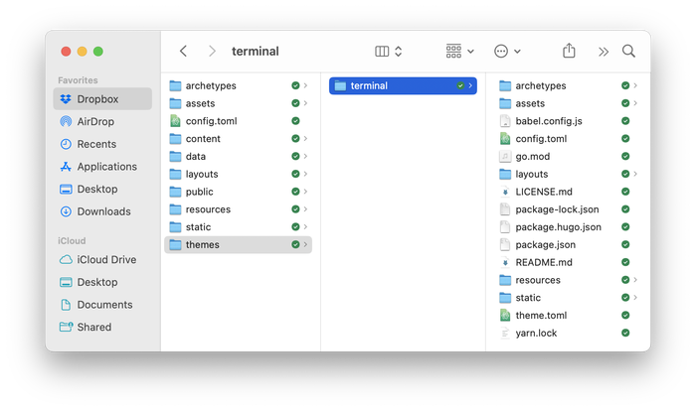Screen dimensions: 696x411
Task: Click sync status badge beside go.mod
Action: coord(625,157)
